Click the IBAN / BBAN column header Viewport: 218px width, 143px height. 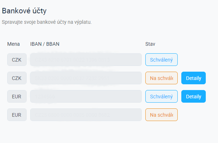[x=45, y=44]
